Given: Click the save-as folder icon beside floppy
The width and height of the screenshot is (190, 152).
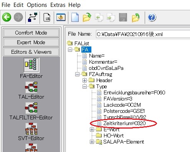Looking at the screenshot, I should 136,17.
